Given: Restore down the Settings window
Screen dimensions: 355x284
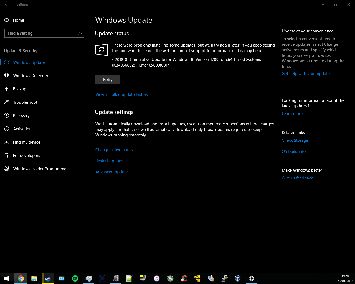Looking at the screenshot, I should coord(336,4).
